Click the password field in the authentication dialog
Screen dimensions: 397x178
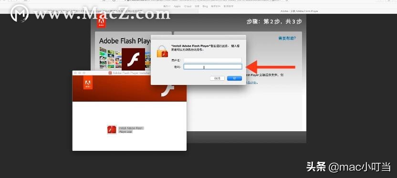click(x=213, y=67)
